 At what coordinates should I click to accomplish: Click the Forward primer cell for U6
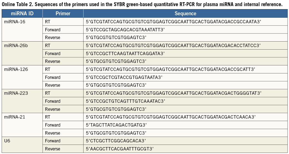point(53,141)
